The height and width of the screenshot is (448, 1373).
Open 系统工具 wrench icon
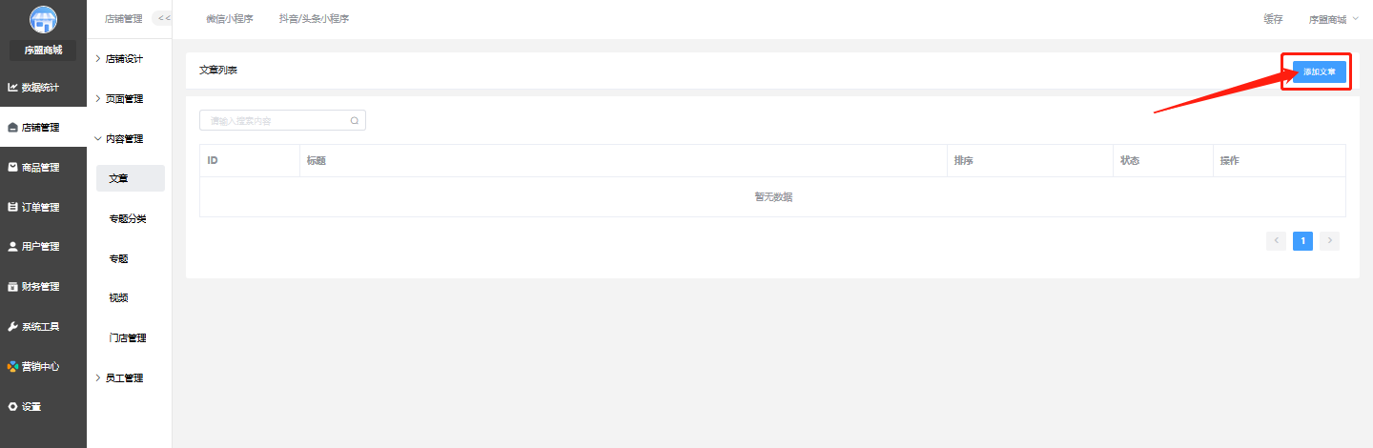(12, 326)
